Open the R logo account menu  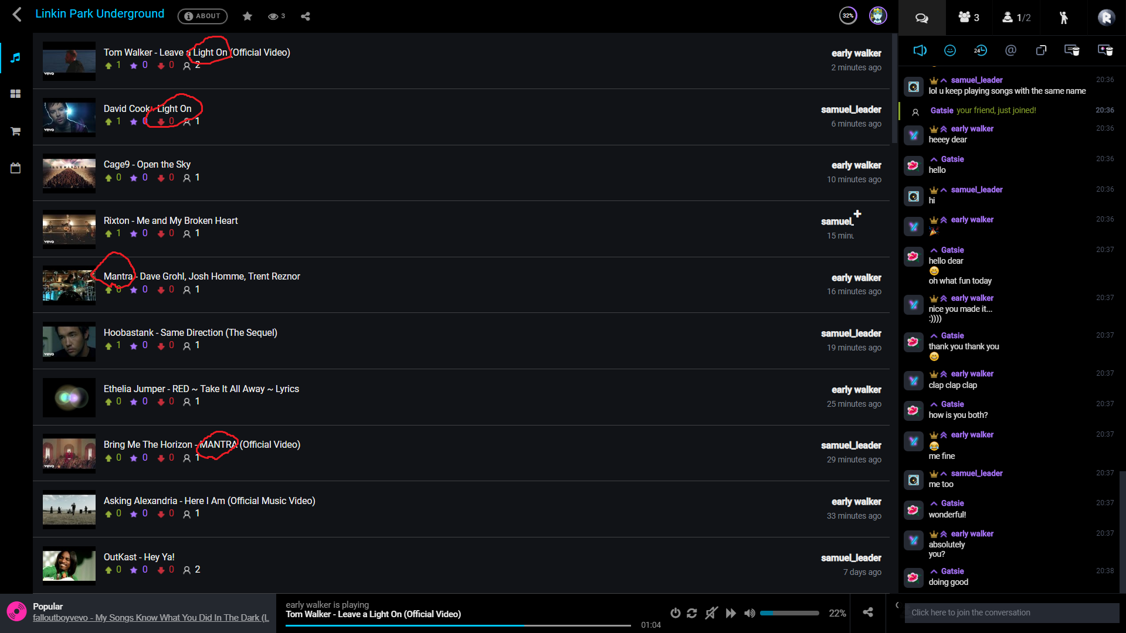1106,18
